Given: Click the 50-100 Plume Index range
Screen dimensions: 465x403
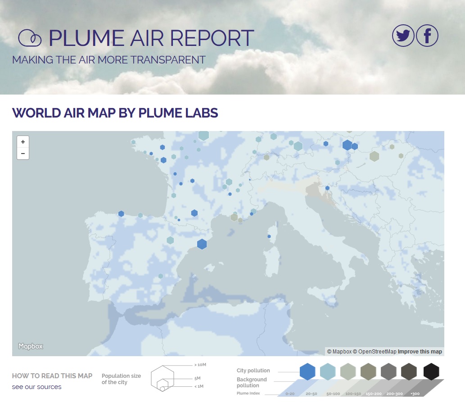Looking at the screenshot, I should (x=333, y=394).
